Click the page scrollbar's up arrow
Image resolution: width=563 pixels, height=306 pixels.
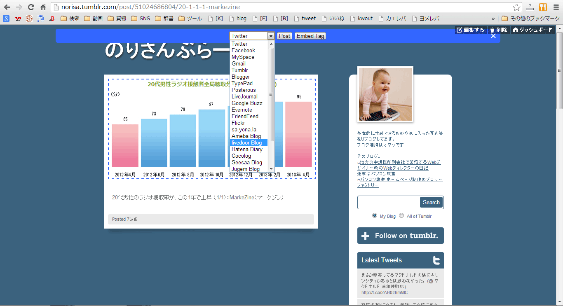point(560,28)
